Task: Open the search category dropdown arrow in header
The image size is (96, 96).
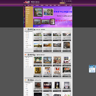Action: click(x=72, y=3)
